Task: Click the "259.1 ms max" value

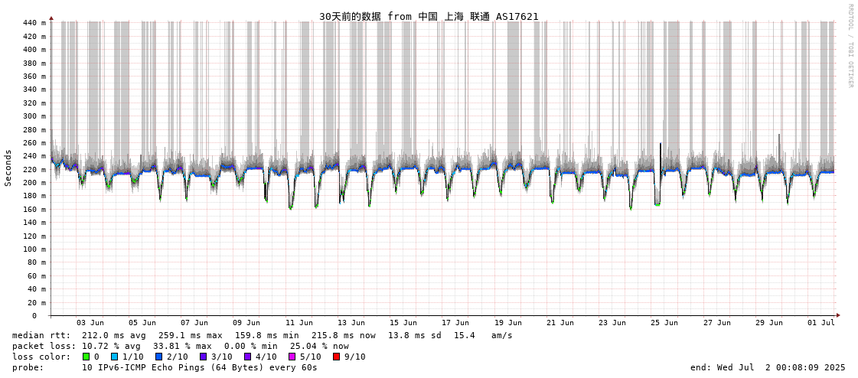Action: pyautogui.click(x=191, y=335)
